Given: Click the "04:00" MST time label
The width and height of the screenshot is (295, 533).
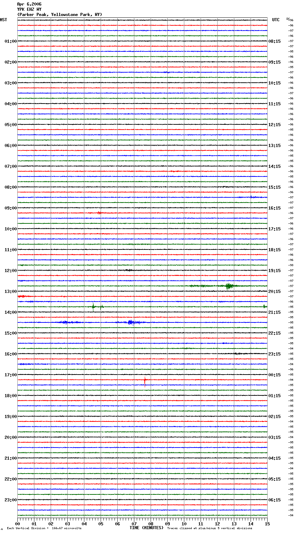Looking at the screenshot, I should [x=11, y=104].
